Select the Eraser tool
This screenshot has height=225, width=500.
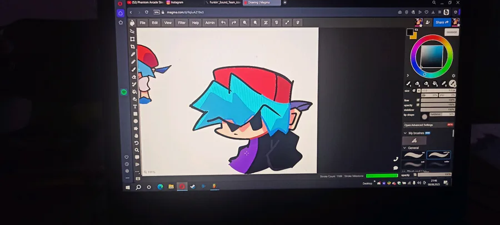(134, 77)
